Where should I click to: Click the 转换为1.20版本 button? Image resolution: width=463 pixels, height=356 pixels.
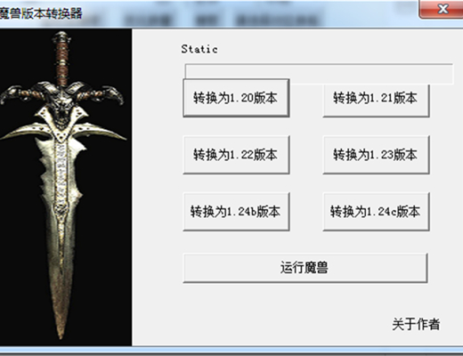click(x=236, y=98)
